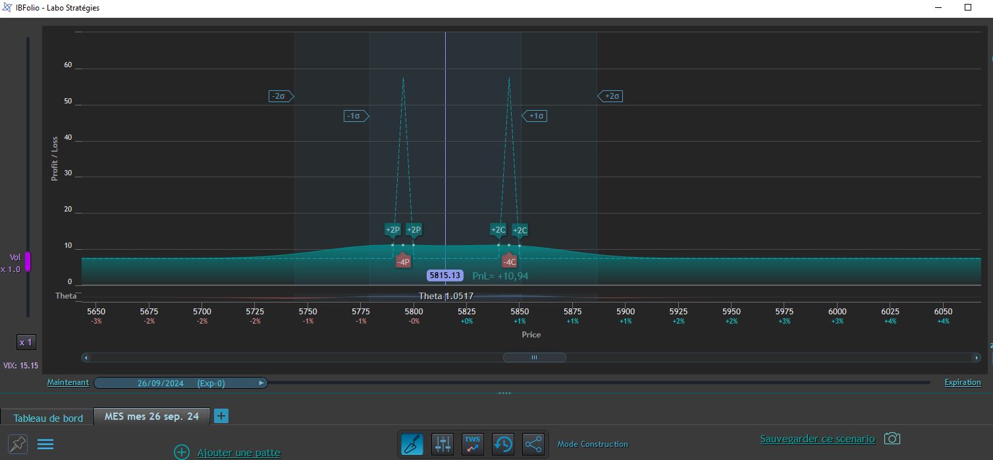Click the share icon in bottom toolbar

pyautogui.click(x=533, y=444)
